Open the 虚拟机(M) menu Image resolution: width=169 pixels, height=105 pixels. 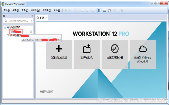click(x=35, y=10)
